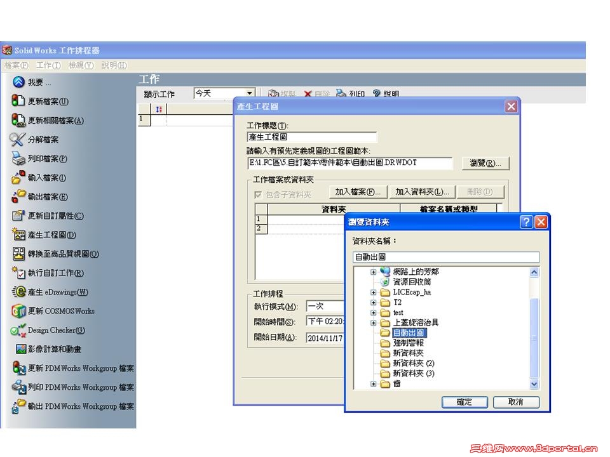Select the 自動出圖 folder

pyautogui.click(x=409, y=333)
